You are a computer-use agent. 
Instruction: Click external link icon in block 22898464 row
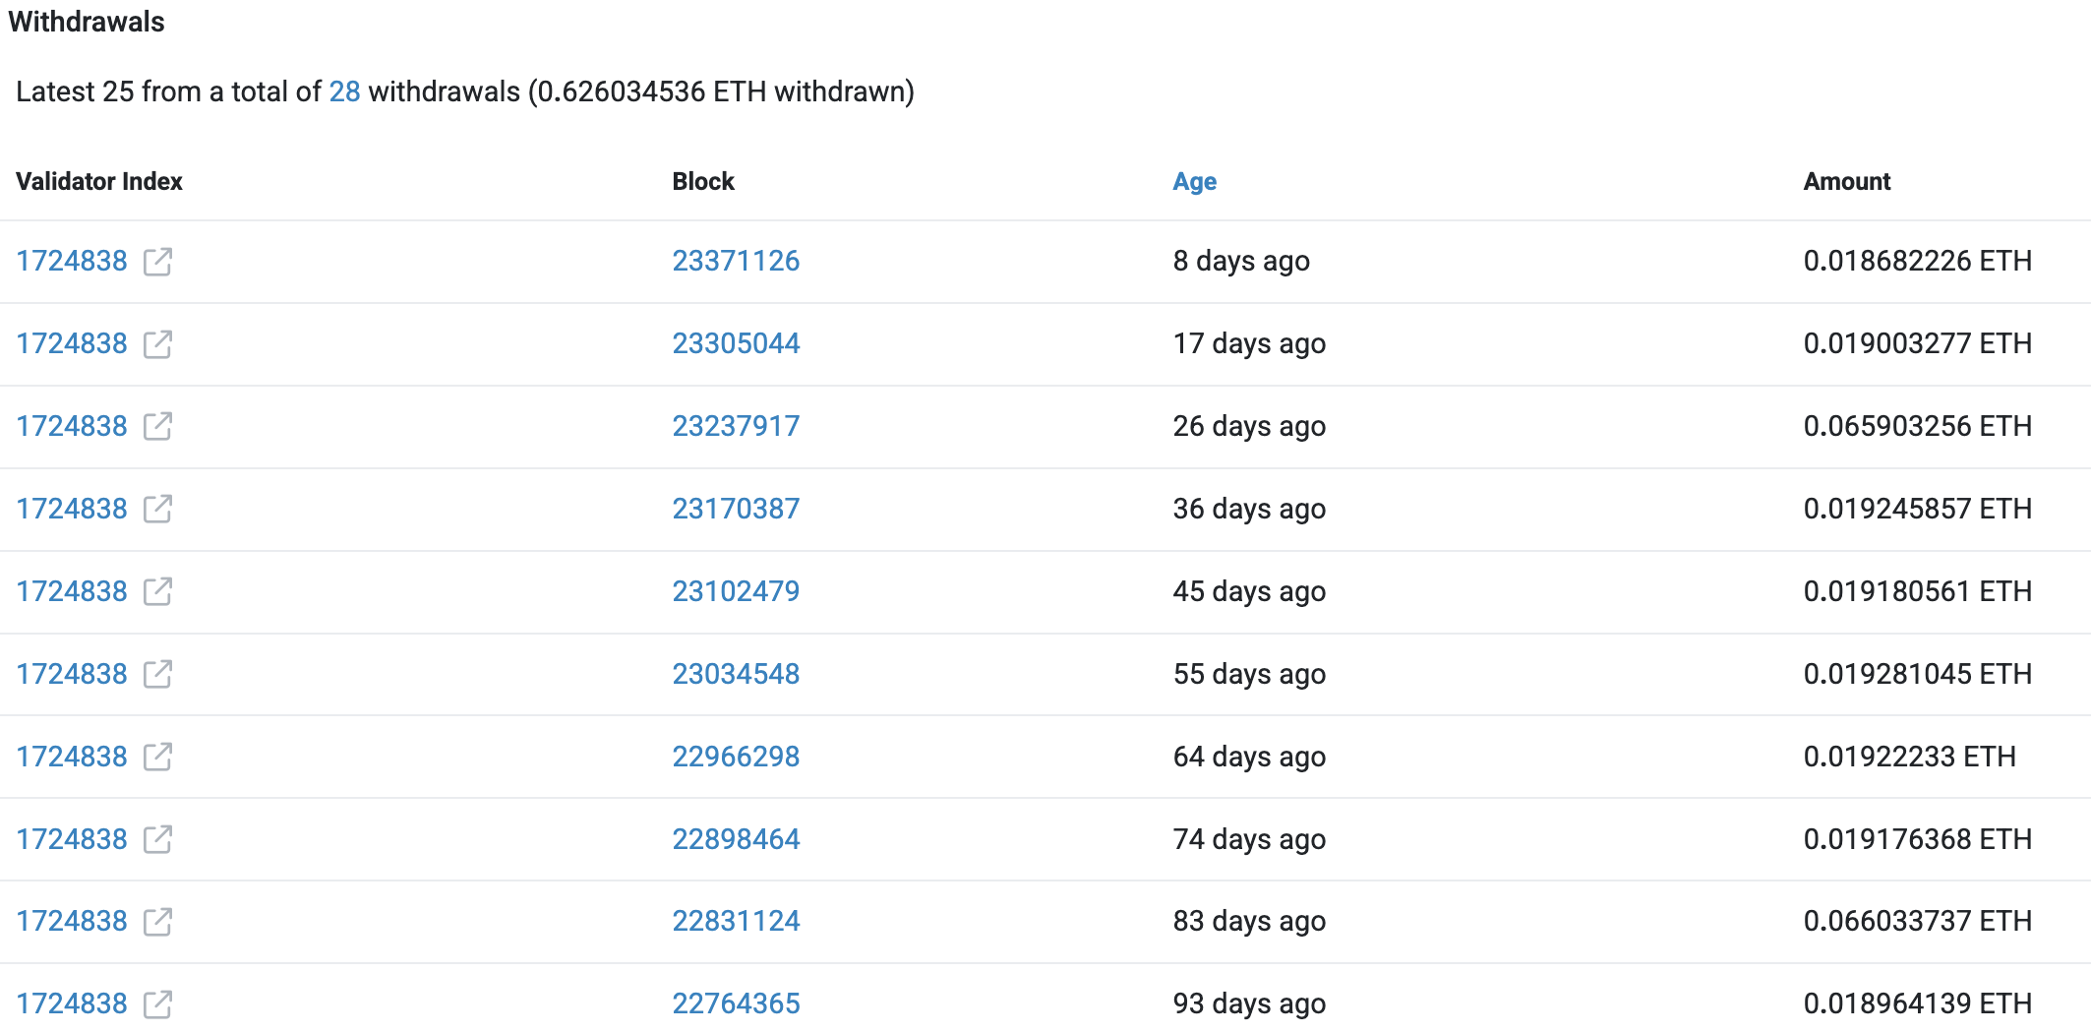(x=157, y=840)
